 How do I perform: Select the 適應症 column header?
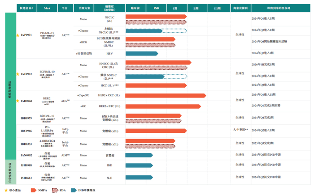coord(109,8)
